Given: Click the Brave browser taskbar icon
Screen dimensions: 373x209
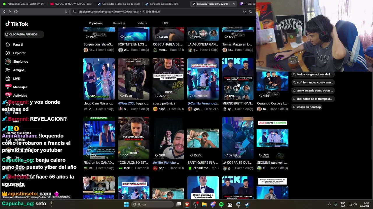Looking at the screenshot, I should click(x=187, y=204).
